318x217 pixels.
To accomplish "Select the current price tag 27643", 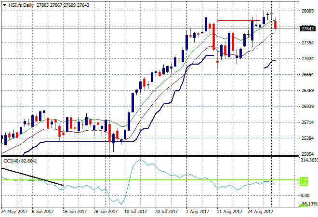I will (x=307, y=29).
